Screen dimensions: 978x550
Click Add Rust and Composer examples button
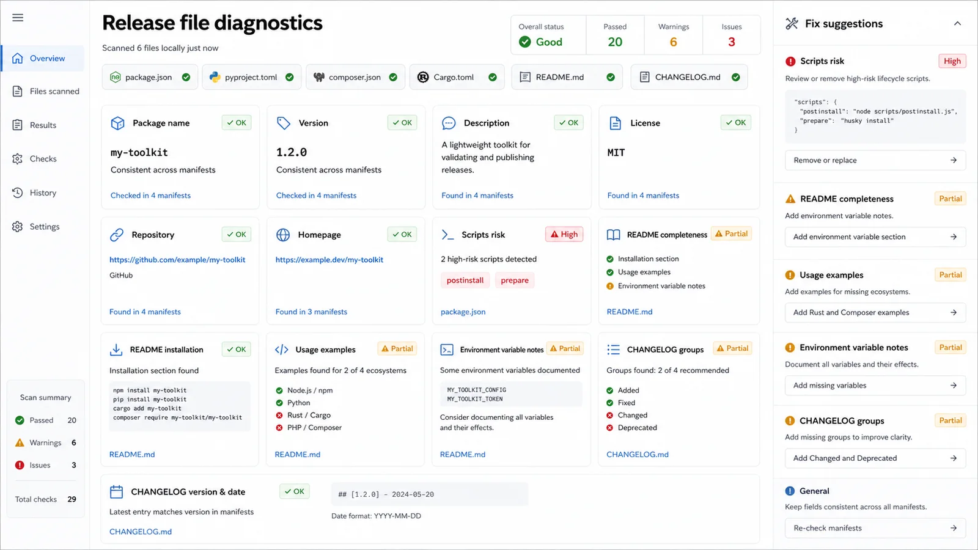(875, 312)
